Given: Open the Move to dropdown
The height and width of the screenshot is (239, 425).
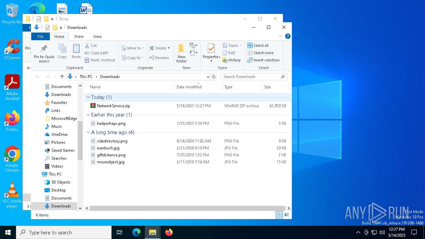Looking at the screenshot, I should (x=133, y=48).
